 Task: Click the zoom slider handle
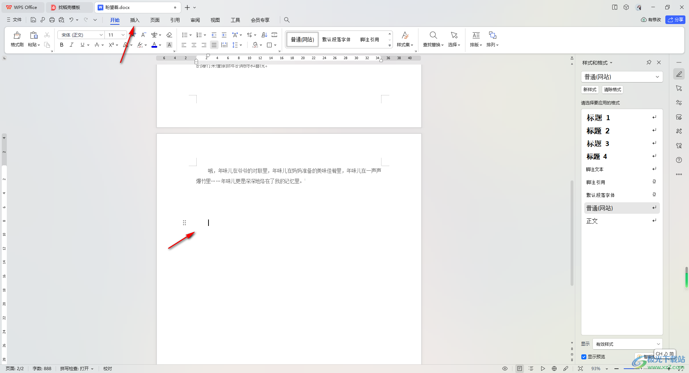click(641, 369)
